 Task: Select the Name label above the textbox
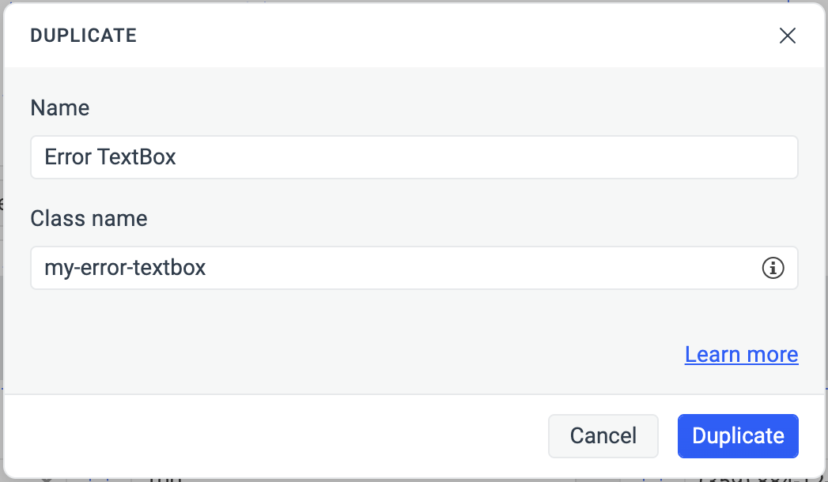pyautogui.click(x=59, y=107)
